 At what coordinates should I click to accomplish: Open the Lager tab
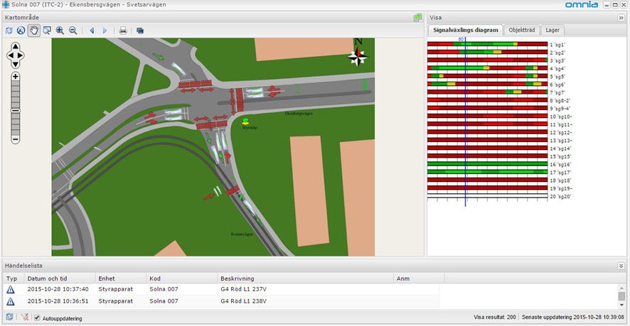click(552, 30)
